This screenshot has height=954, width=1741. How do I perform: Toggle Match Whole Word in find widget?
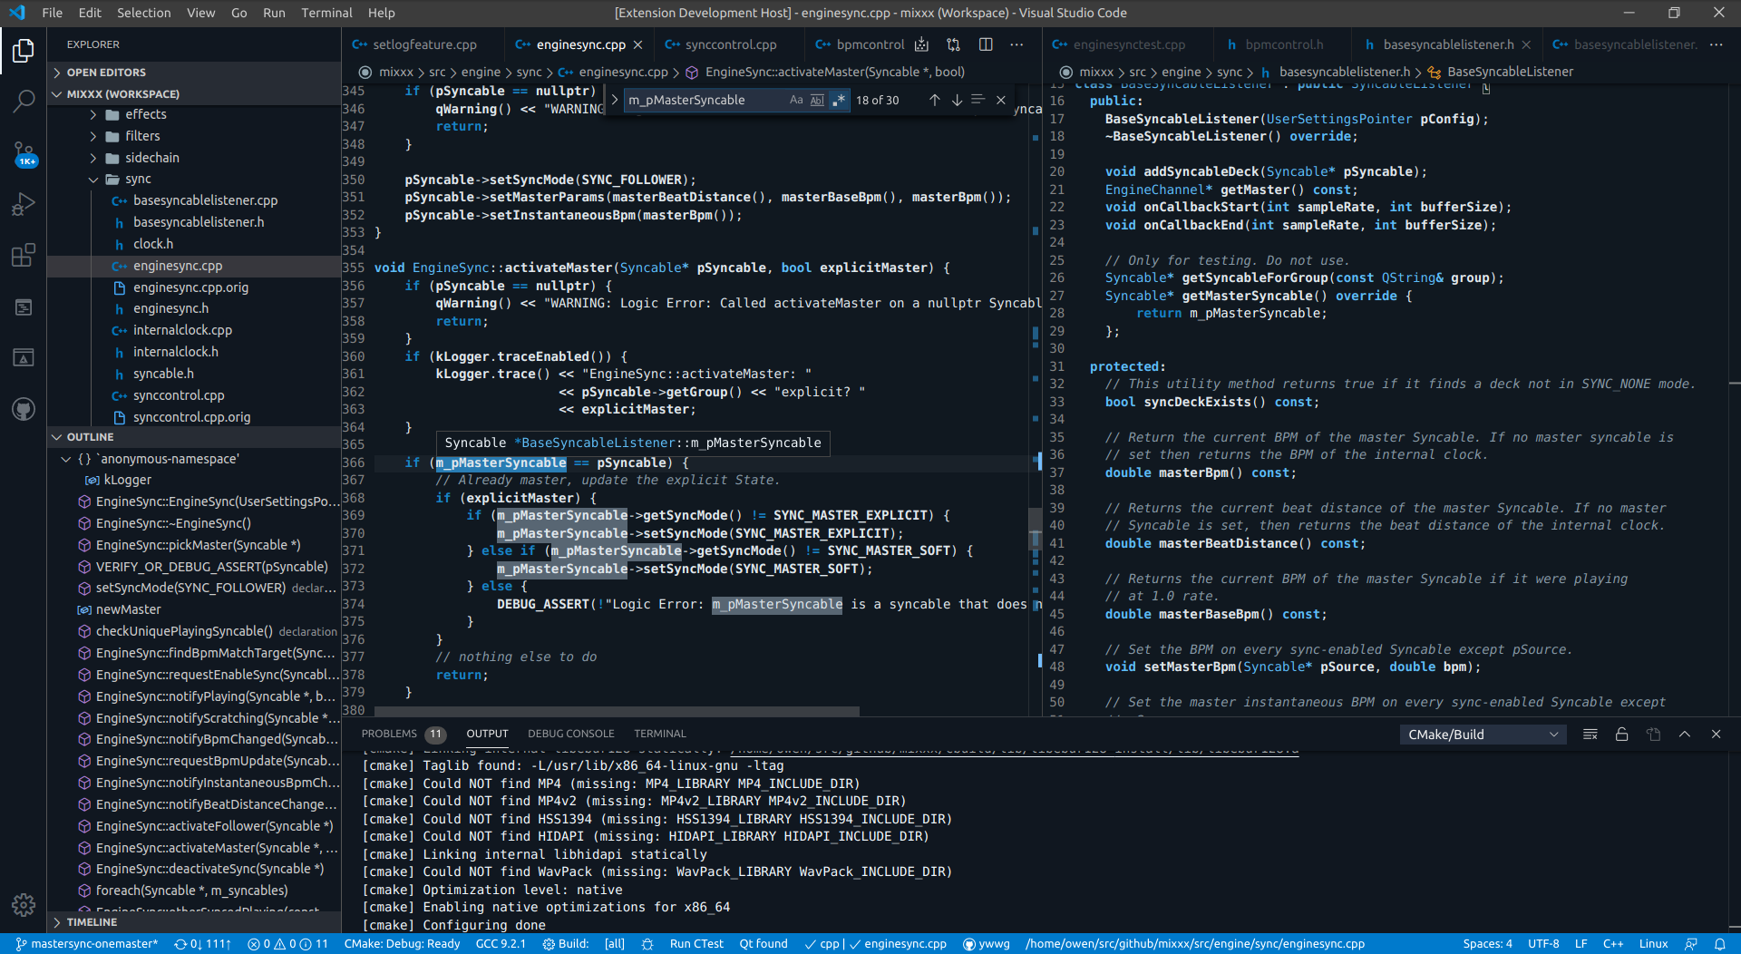point(817,100)
